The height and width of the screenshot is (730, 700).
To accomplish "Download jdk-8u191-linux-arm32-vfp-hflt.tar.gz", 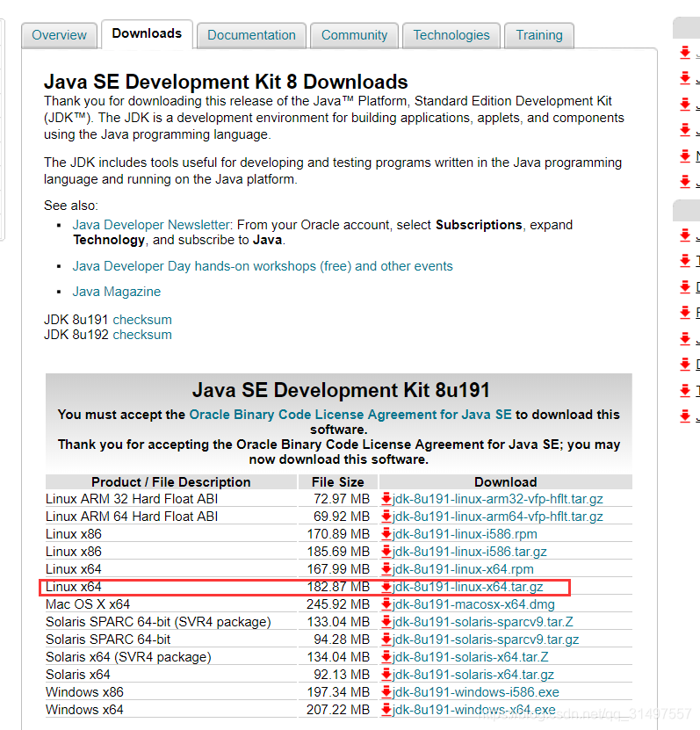I will point(497,499).
